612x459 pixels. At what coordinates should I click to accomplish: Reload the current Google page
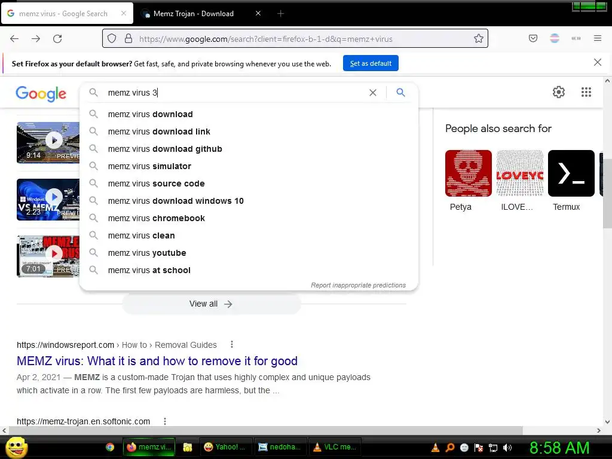[57, 39]
